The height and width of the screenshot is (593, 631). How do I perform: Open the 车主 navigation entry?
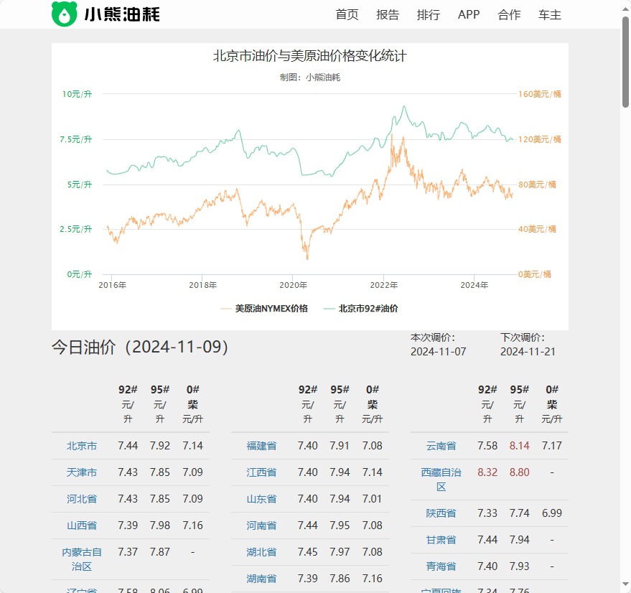point(549,14)
